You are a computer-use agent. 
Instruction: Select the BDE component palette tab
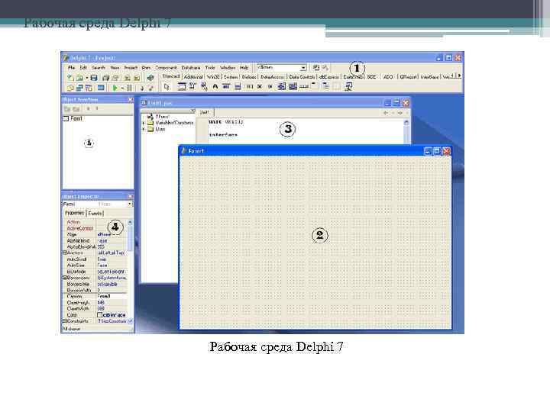[371, 77]
